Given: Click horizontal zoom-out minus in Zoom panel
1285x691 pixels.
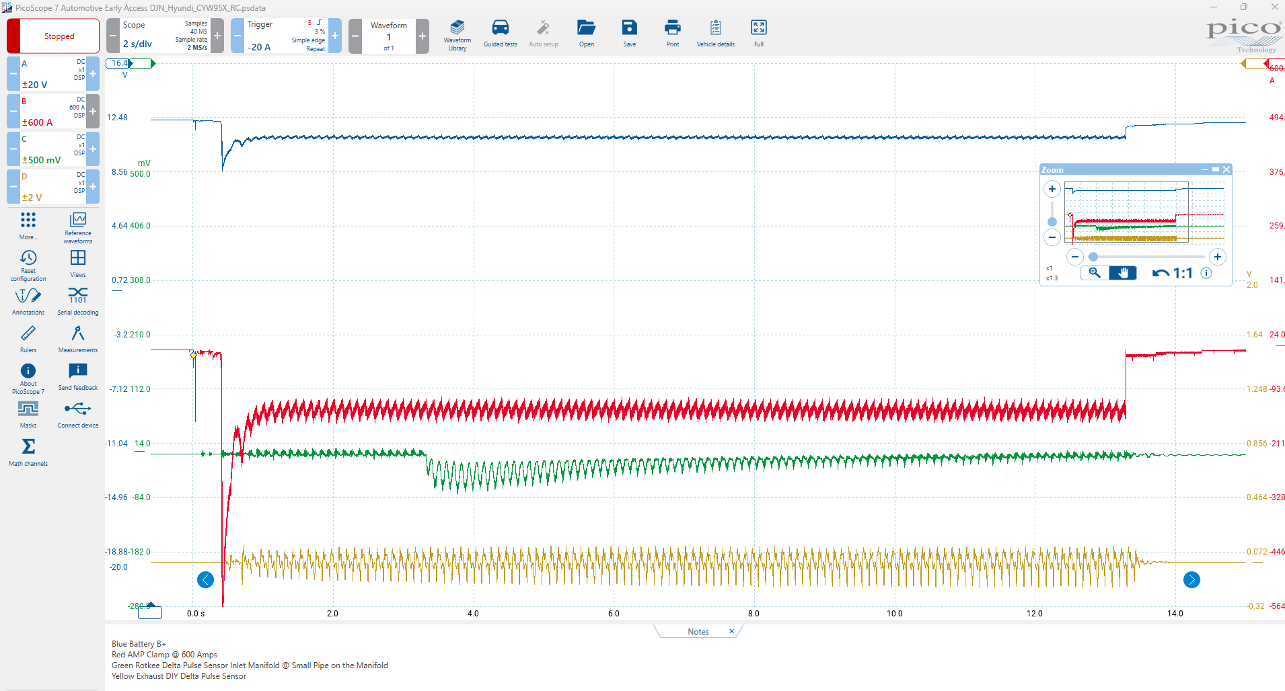Looking at the screenshot, I should 1075,257.
